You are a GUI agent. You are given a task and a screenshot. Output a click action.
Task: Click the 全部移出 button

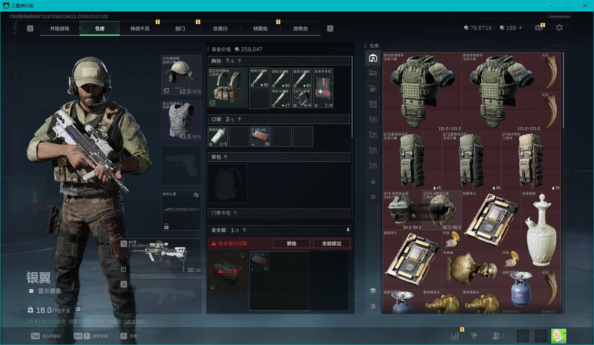click(x=331, y=243)
